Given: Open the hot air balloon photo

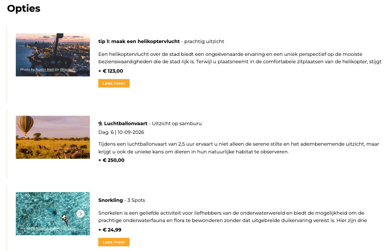Looking at the screenshot, I should coord(53,137).
